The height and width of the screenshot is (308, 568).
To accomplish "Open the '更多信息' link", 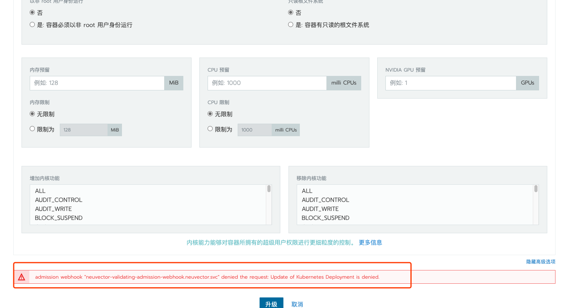I will 370,243.
